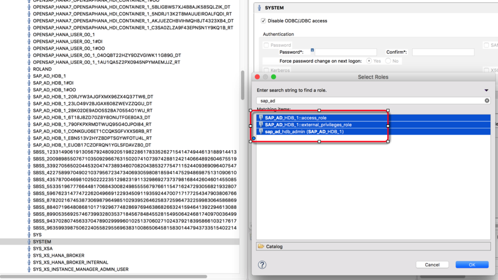Click the password info marker icon
498x280 pixels.
coord(312,50)
